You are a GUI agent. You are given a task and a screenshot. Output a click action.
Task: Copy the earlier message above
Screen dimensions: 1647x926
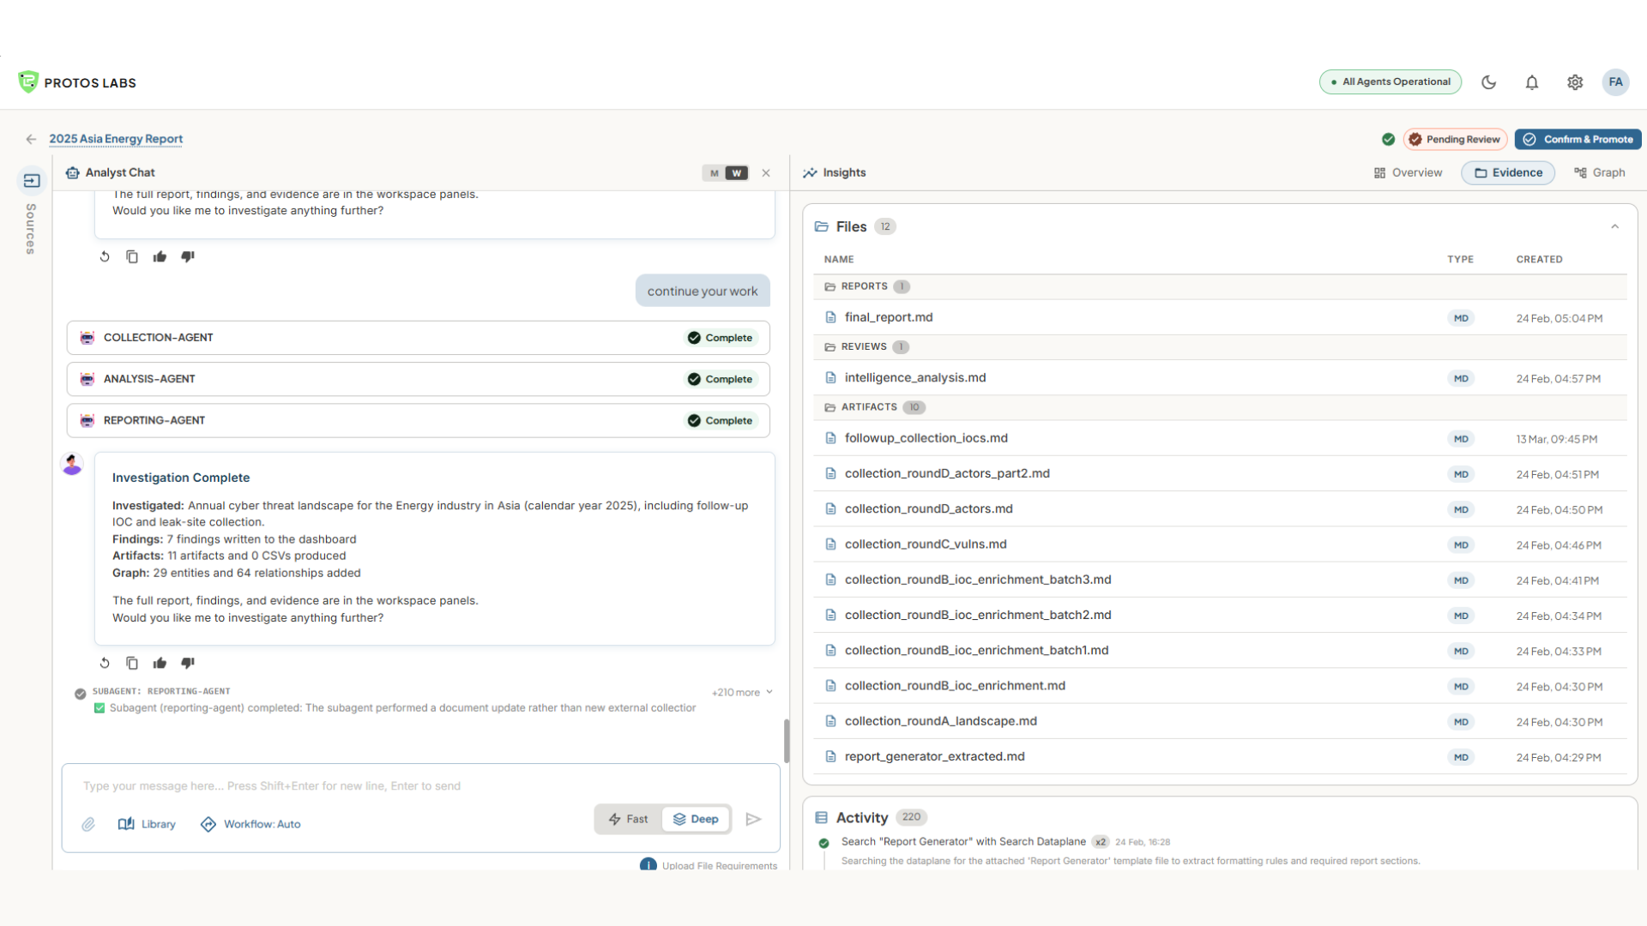(132, 256)
